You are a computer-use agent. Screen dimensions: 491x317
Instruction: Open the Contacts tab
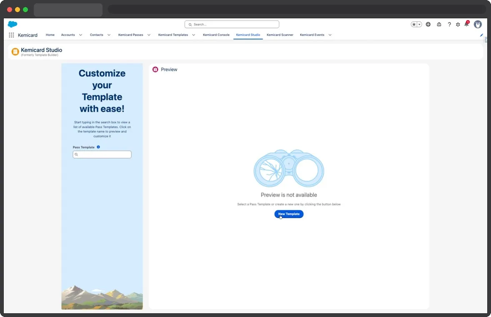pyautogui.click(x=96, y=35)
